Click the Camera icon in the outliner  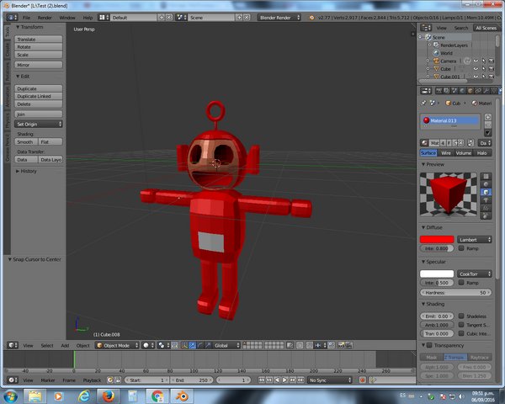point(436,61)
